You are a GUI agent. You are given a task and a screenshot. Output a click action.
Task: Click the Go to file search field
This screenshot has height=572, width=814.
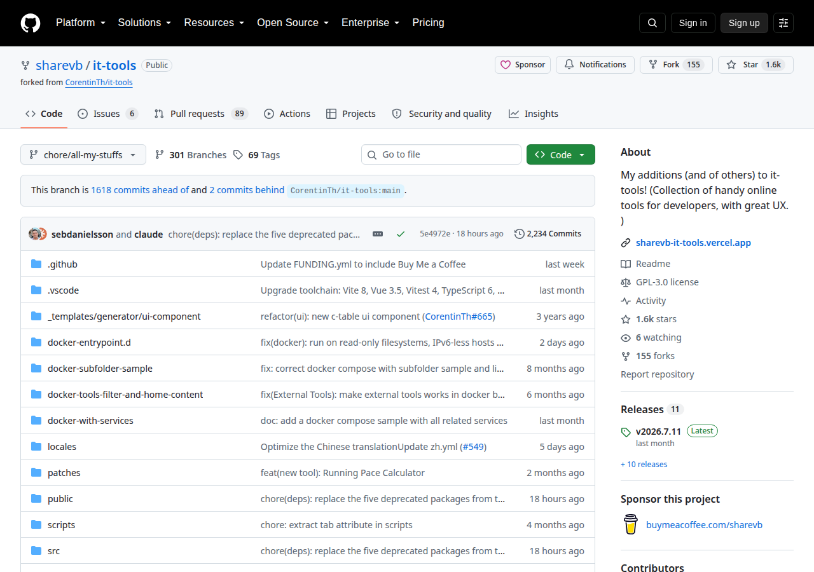[441, 154]
